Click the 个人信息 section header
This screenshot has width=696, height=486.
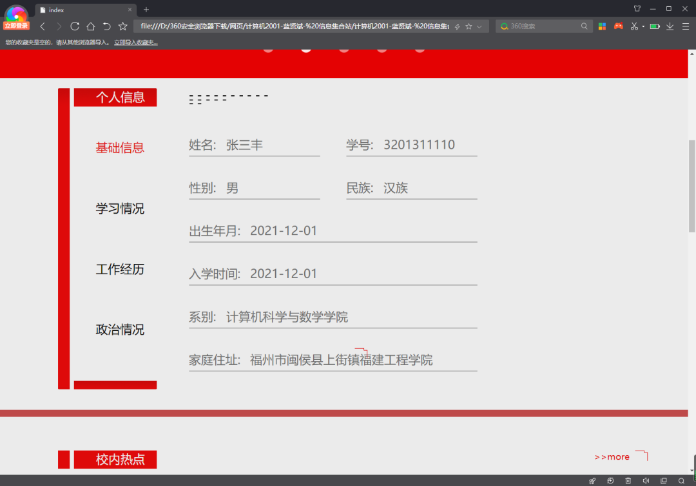115,97
